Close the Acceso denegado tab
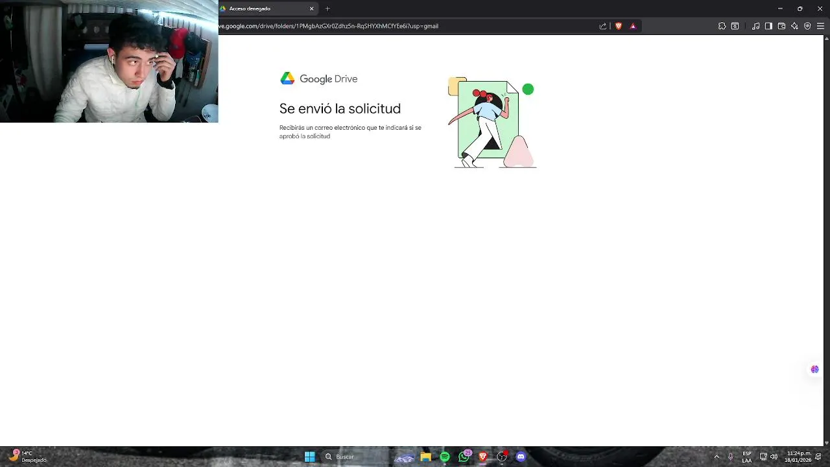This screenshot has height=467, width=830. [311, 8]
